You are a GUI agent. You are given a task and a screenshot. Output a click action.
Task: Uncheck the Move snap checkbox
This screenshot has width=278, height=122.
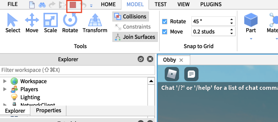[x=165, y=32]
